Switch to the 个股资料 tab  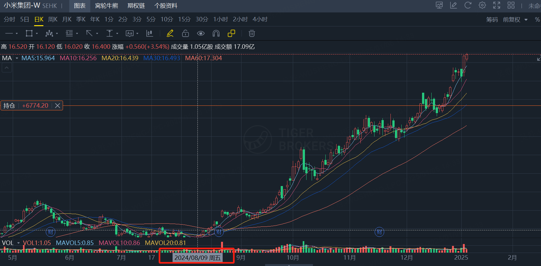click(x=166, y=6)
